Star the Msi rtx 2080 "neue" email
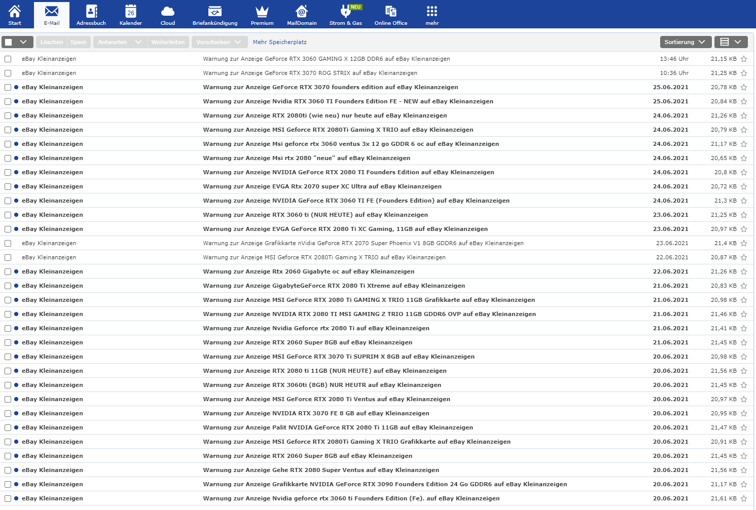Screen dimensions: 756x510 pyautogui.click(x=744, y=158)
